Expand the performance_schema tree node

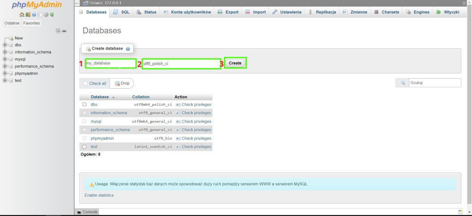(5, 66)
